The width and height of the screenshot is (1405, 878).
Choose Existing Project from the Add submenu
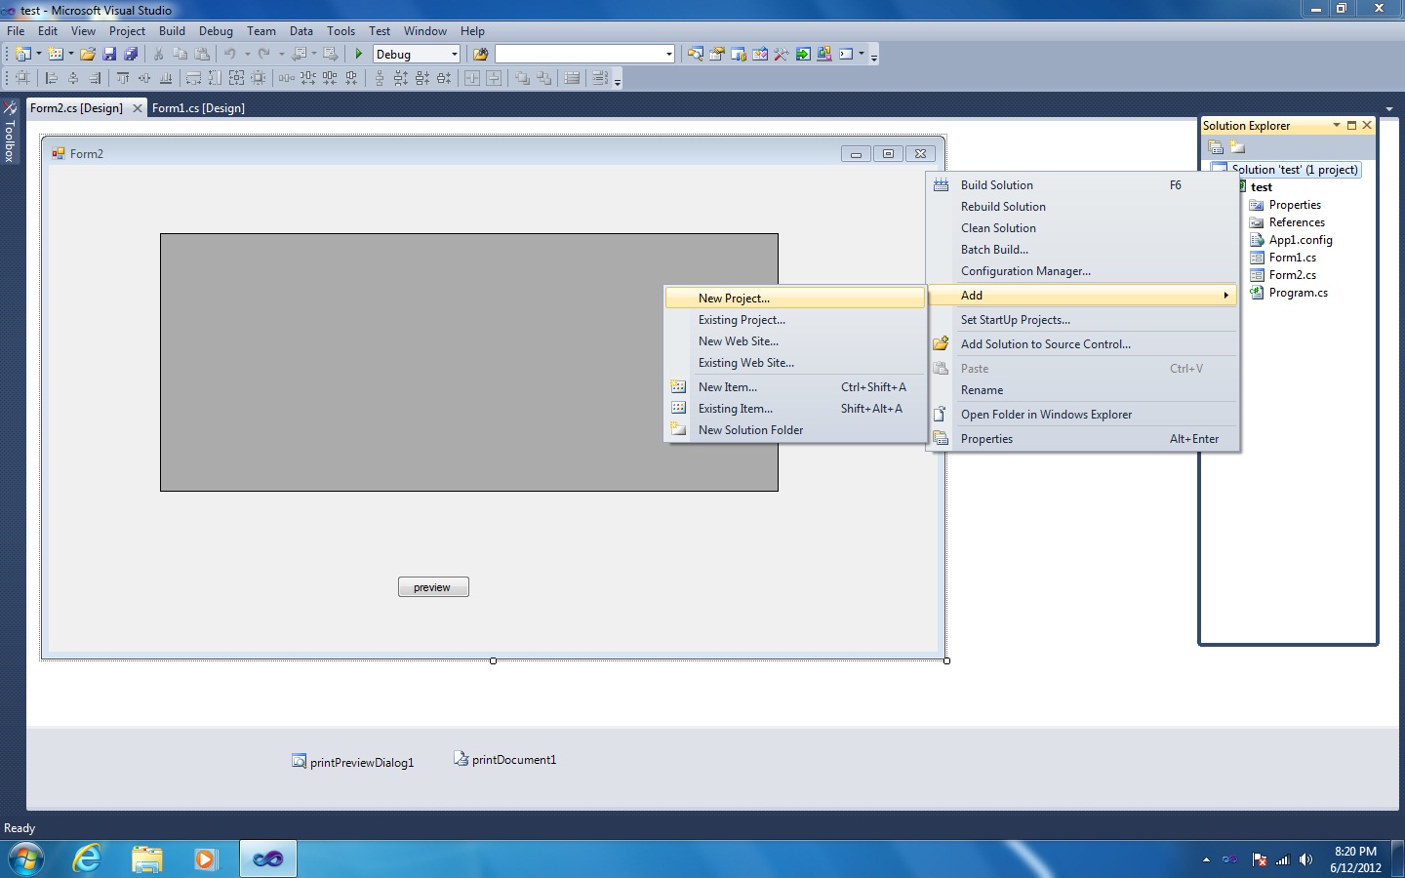795,320
